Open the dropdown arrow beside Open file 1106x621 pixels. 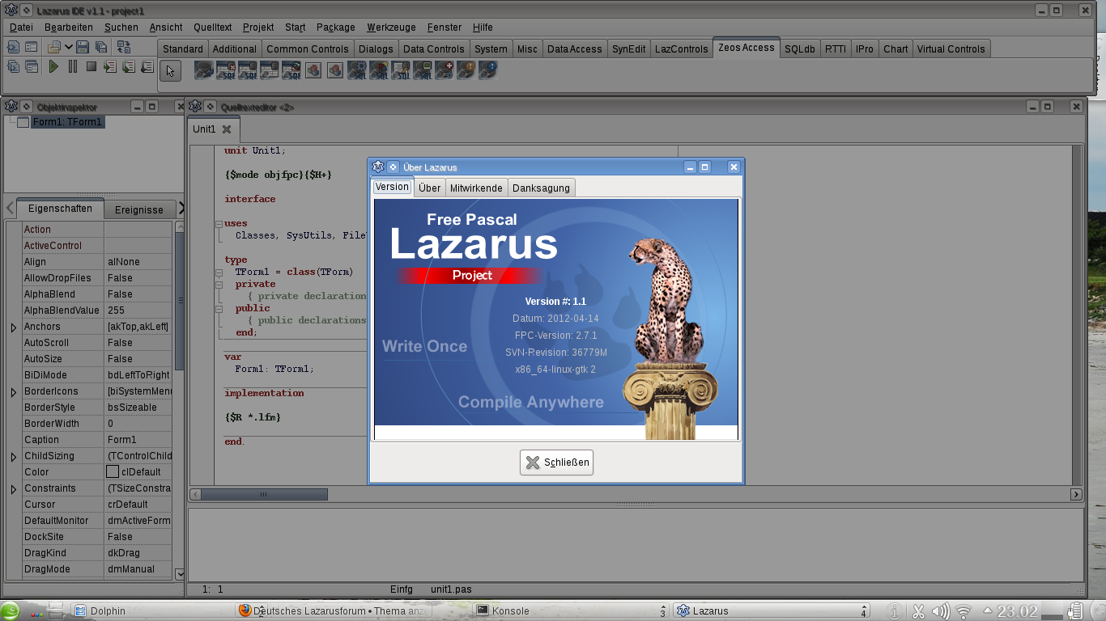tap(69, 48)
